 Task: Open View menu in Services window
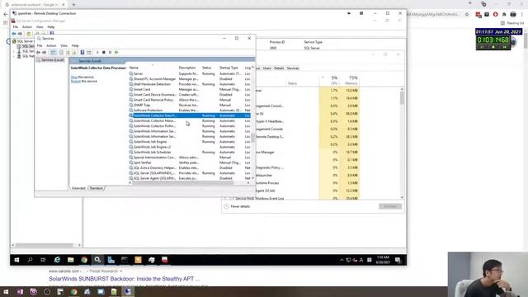click(64, 45)
